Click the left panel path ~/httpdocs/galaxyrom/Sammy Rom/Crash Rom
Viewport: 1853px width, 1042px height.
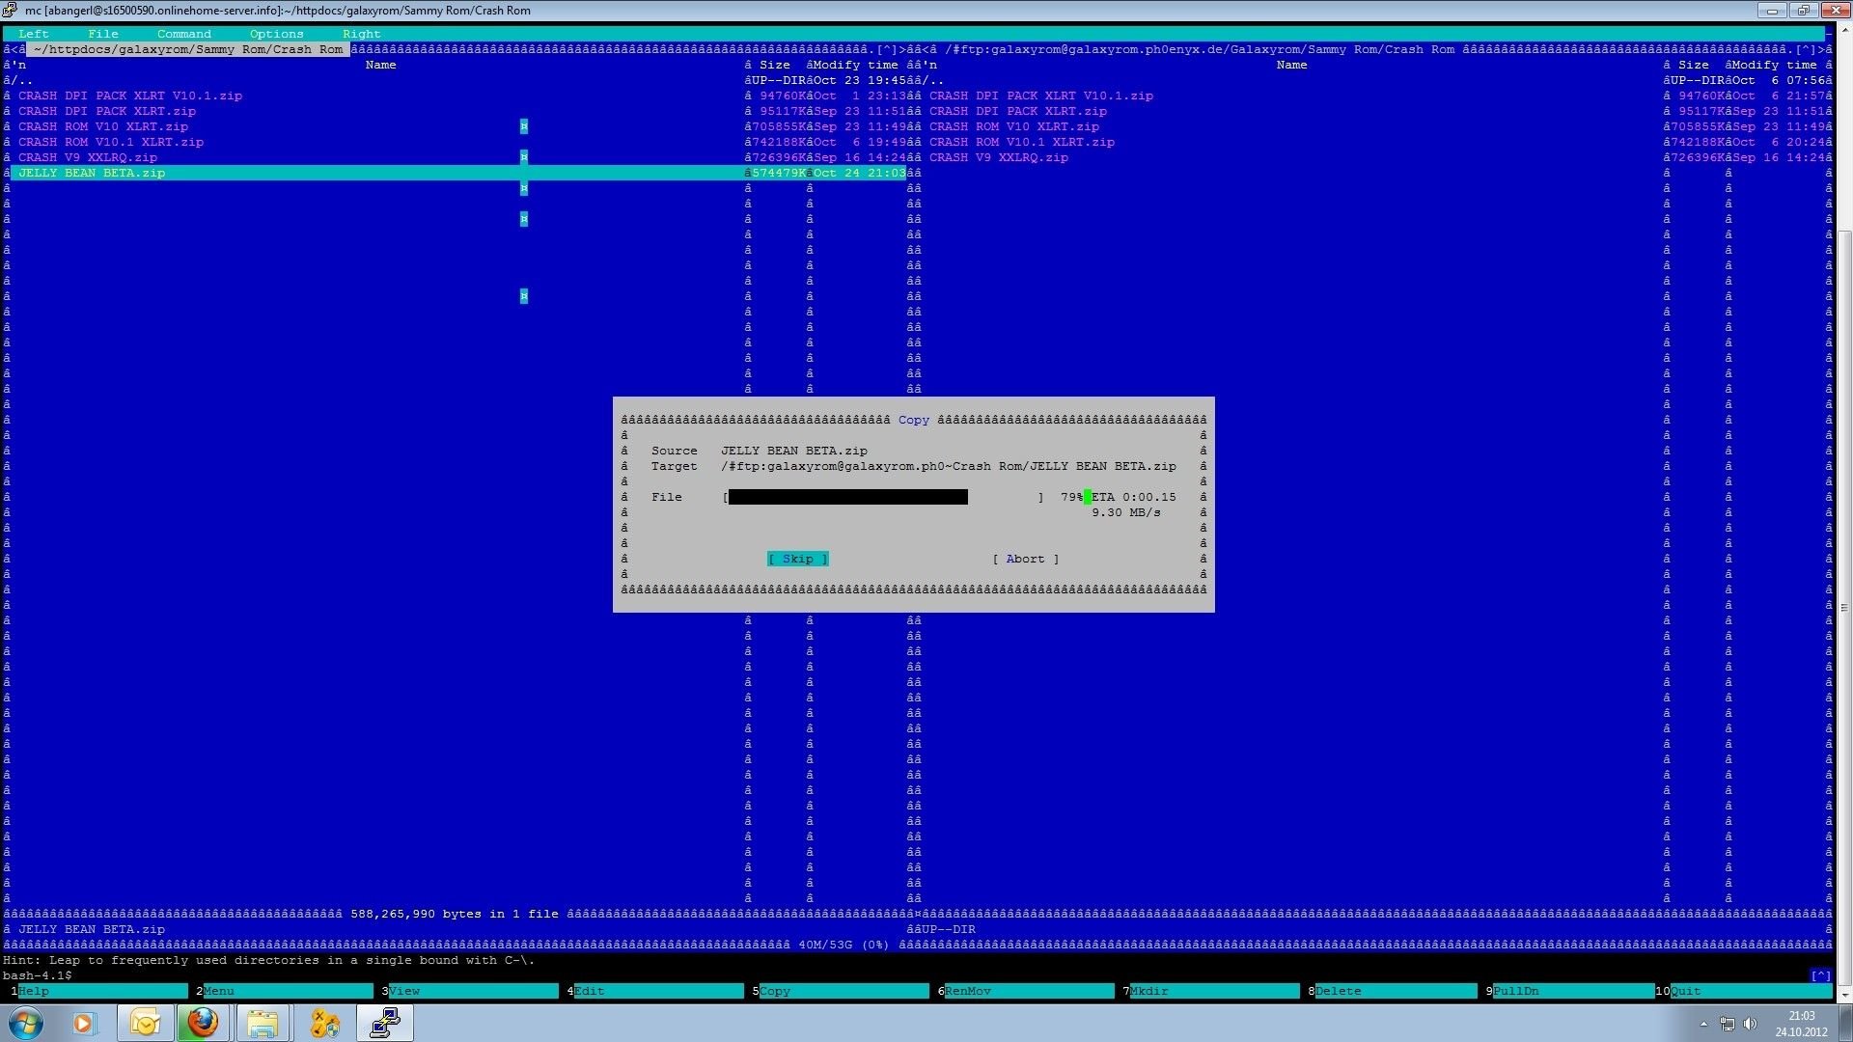[188, 49]
